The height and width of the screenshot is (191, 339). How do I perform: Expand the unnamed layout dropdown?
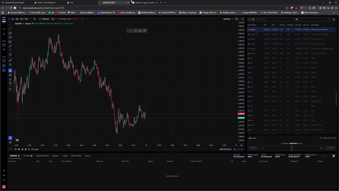(x=228, y=19)
